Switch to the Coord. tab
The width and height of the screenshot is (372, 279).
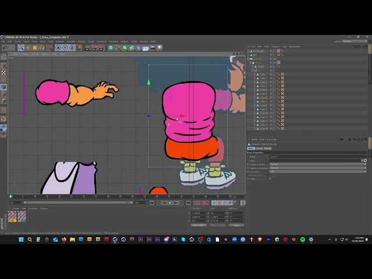click(259, 149)
